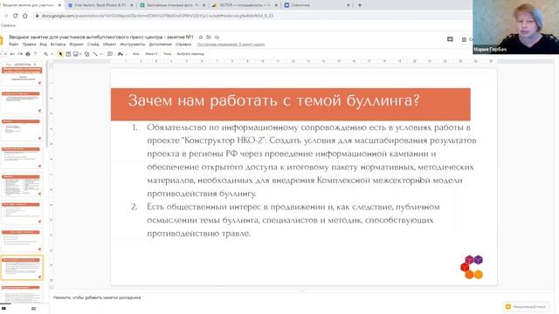
Task: Choose the Select arrow cursor tool
Action: click(x=60, y=54)
